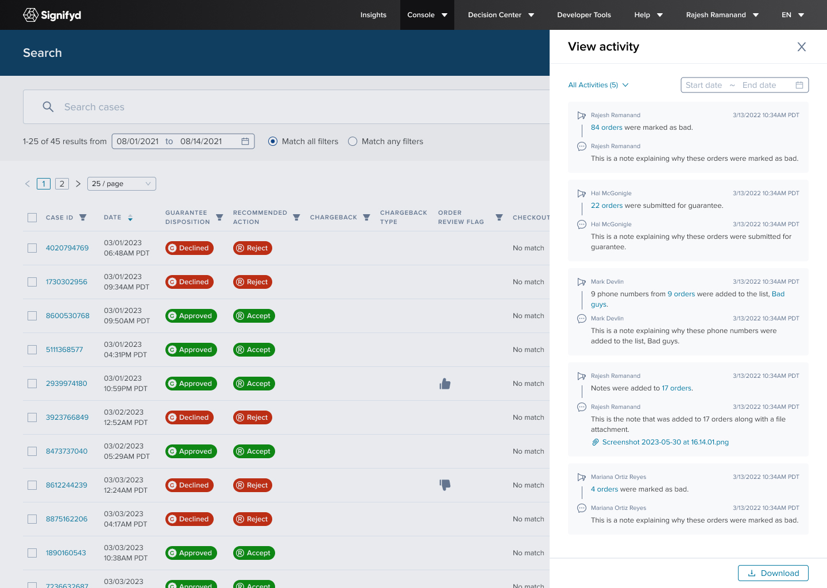The width and height of the screenshot is (827, 588).
Task: Open the Rajesh Ramanand account menu
Action: 722,15
